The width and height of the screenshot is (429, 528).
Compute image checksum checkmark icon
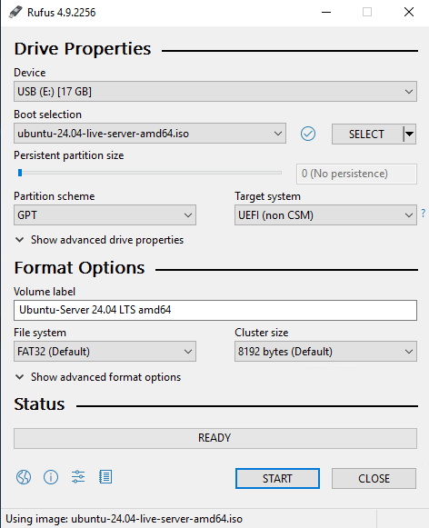point(308,134)
